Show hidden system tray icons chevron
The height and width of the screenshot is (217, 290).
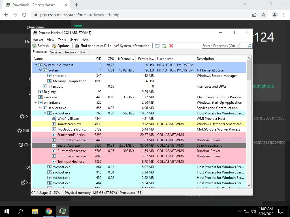click(x=240, y=211)
